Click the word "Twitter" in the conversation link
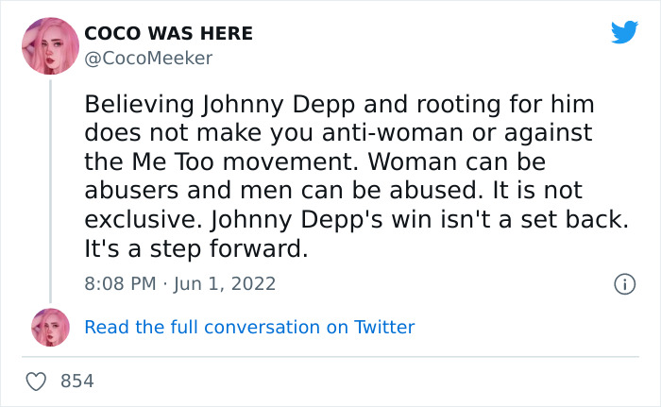 (384, 327)
